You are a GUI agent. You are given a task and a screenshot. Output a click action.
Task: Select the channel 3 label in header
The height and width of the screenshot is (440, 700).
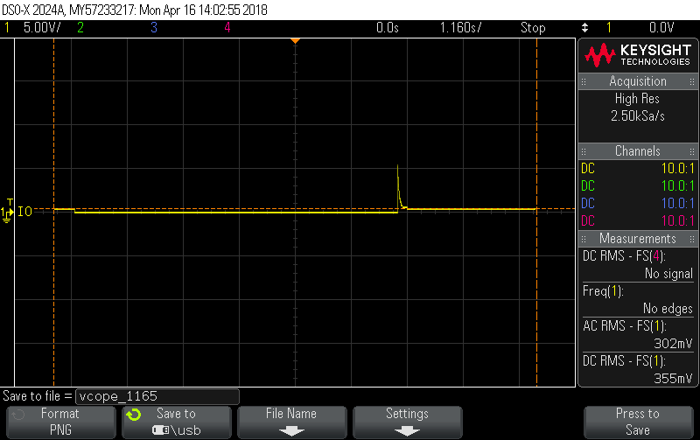tap(154, 28)
